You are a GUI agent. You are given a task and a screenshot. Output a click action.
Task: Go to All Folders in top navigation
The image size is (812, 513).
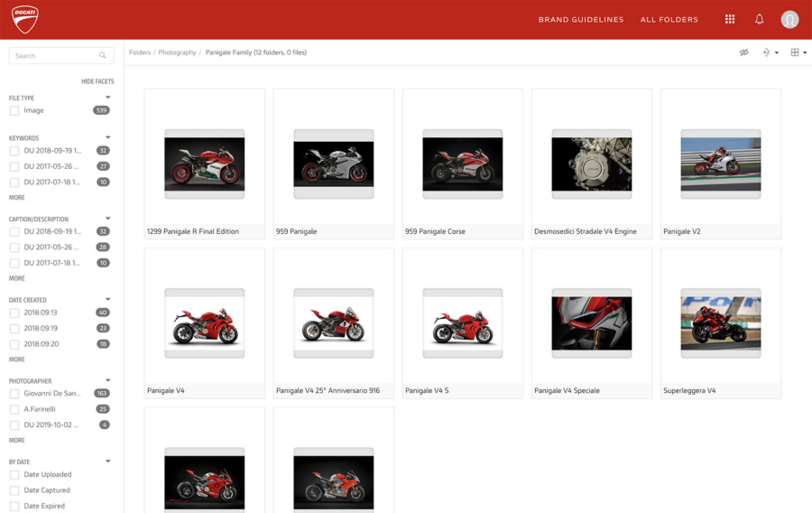pyautogui.click(x=669, y=20)
